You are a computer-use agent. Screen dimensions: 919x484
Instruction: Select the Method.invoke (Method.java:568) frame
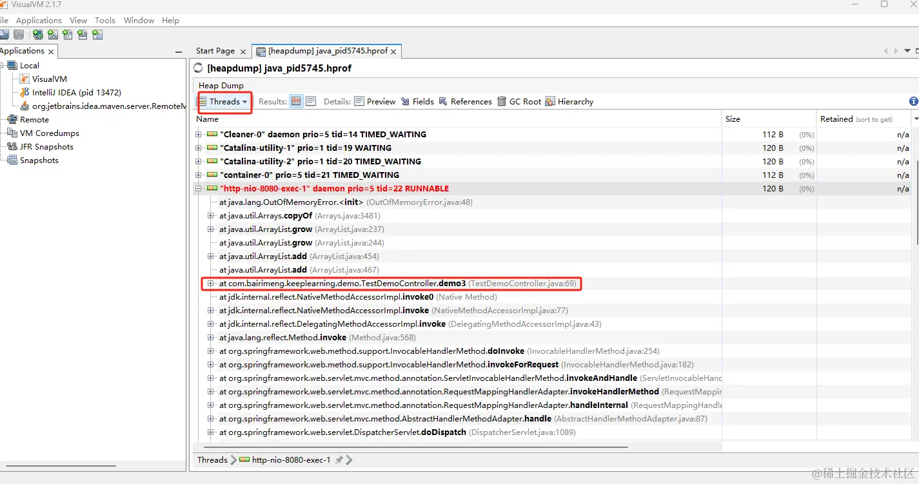317,338
